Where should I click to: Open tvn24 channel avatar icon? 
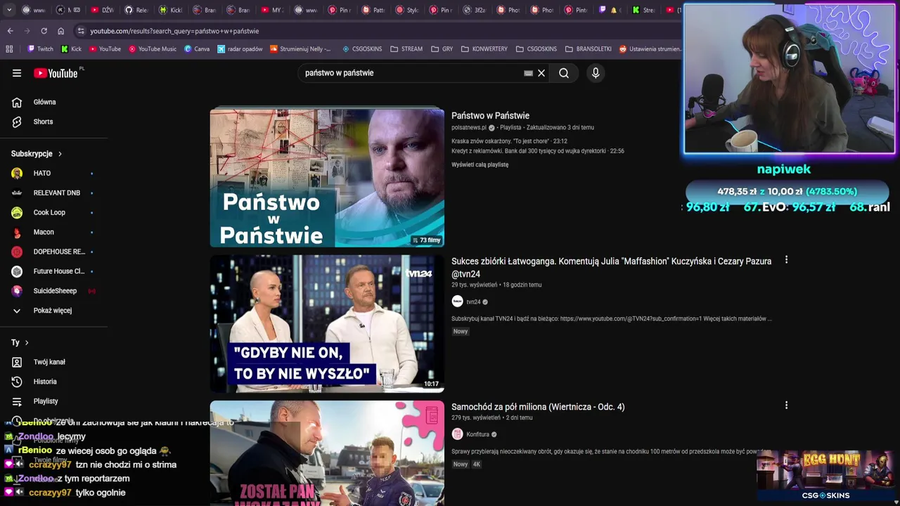point(457,301)
